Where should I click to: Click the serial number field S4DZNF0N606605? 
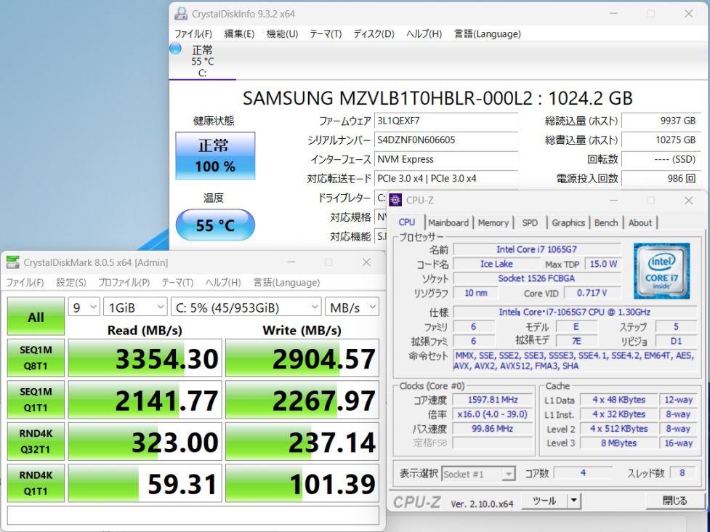pos(446,140)
